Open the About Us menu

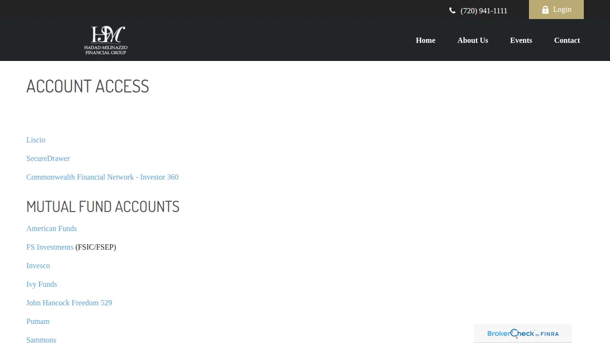473,40
